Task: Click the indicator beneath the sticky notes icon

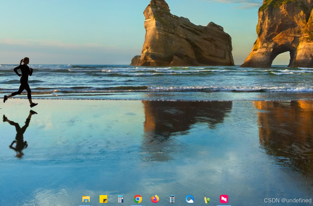Action: [x=104, y=205]
